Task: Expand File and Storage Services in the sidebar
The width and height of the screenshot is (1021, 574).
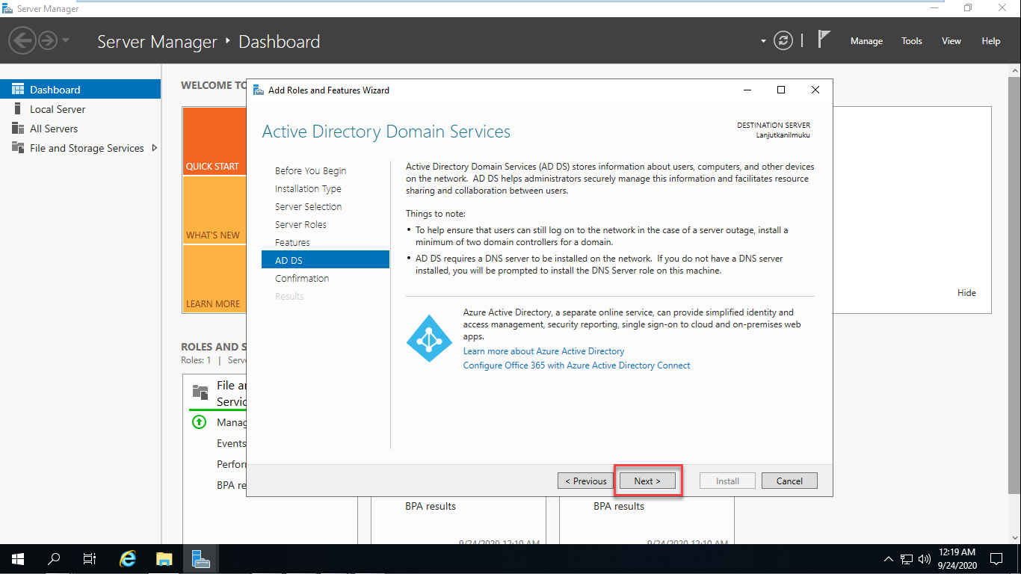Action: [155, 148]
